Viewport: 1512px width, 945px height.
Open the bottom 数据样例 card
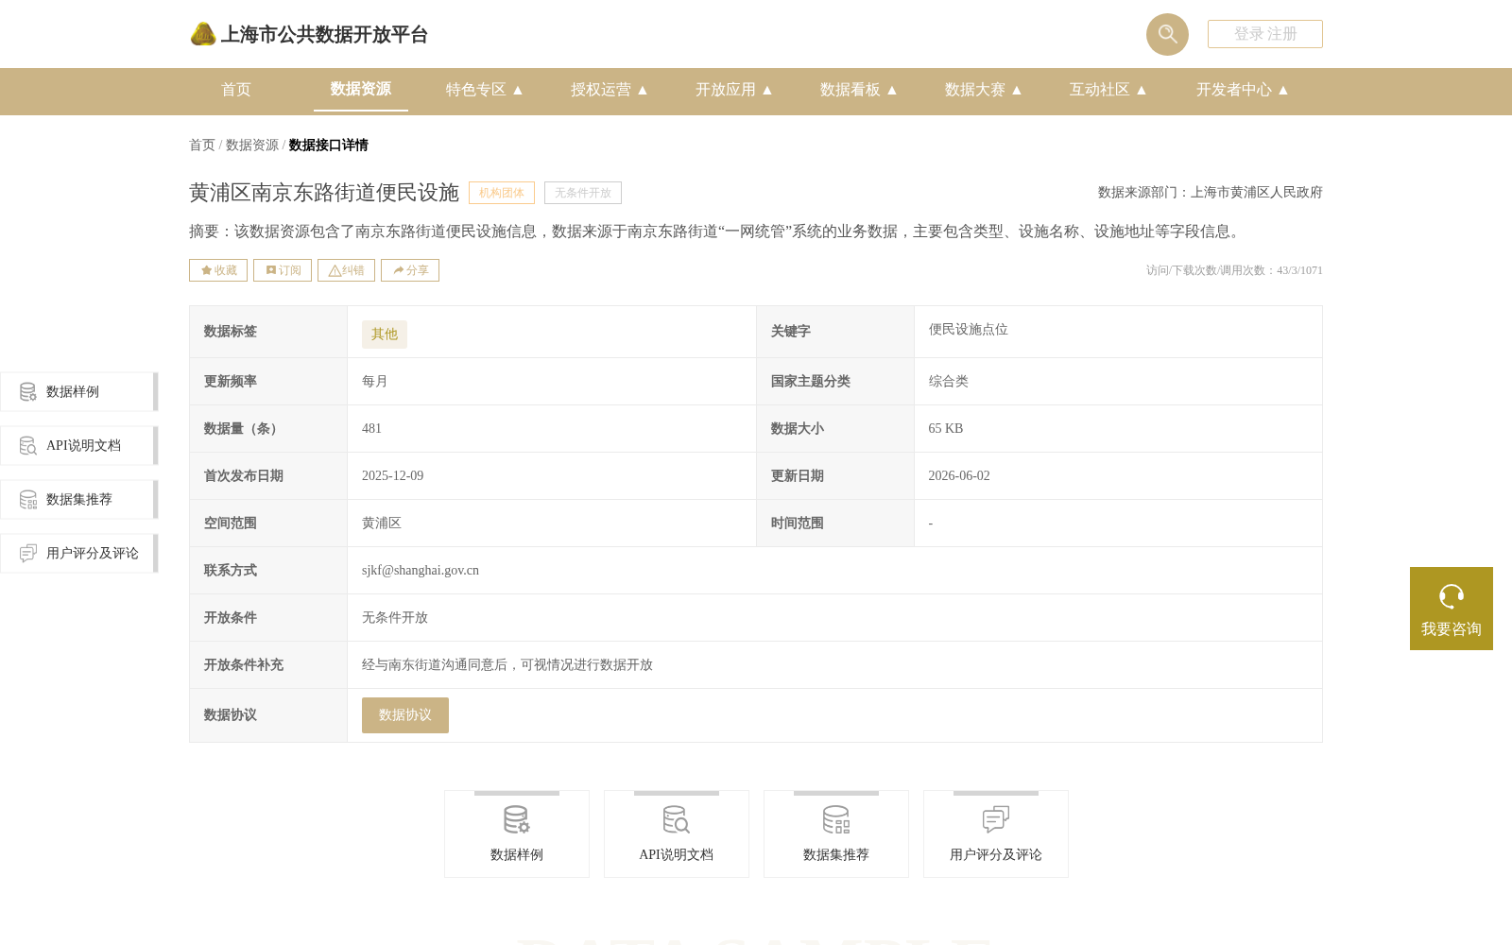[x=517, y=833]
